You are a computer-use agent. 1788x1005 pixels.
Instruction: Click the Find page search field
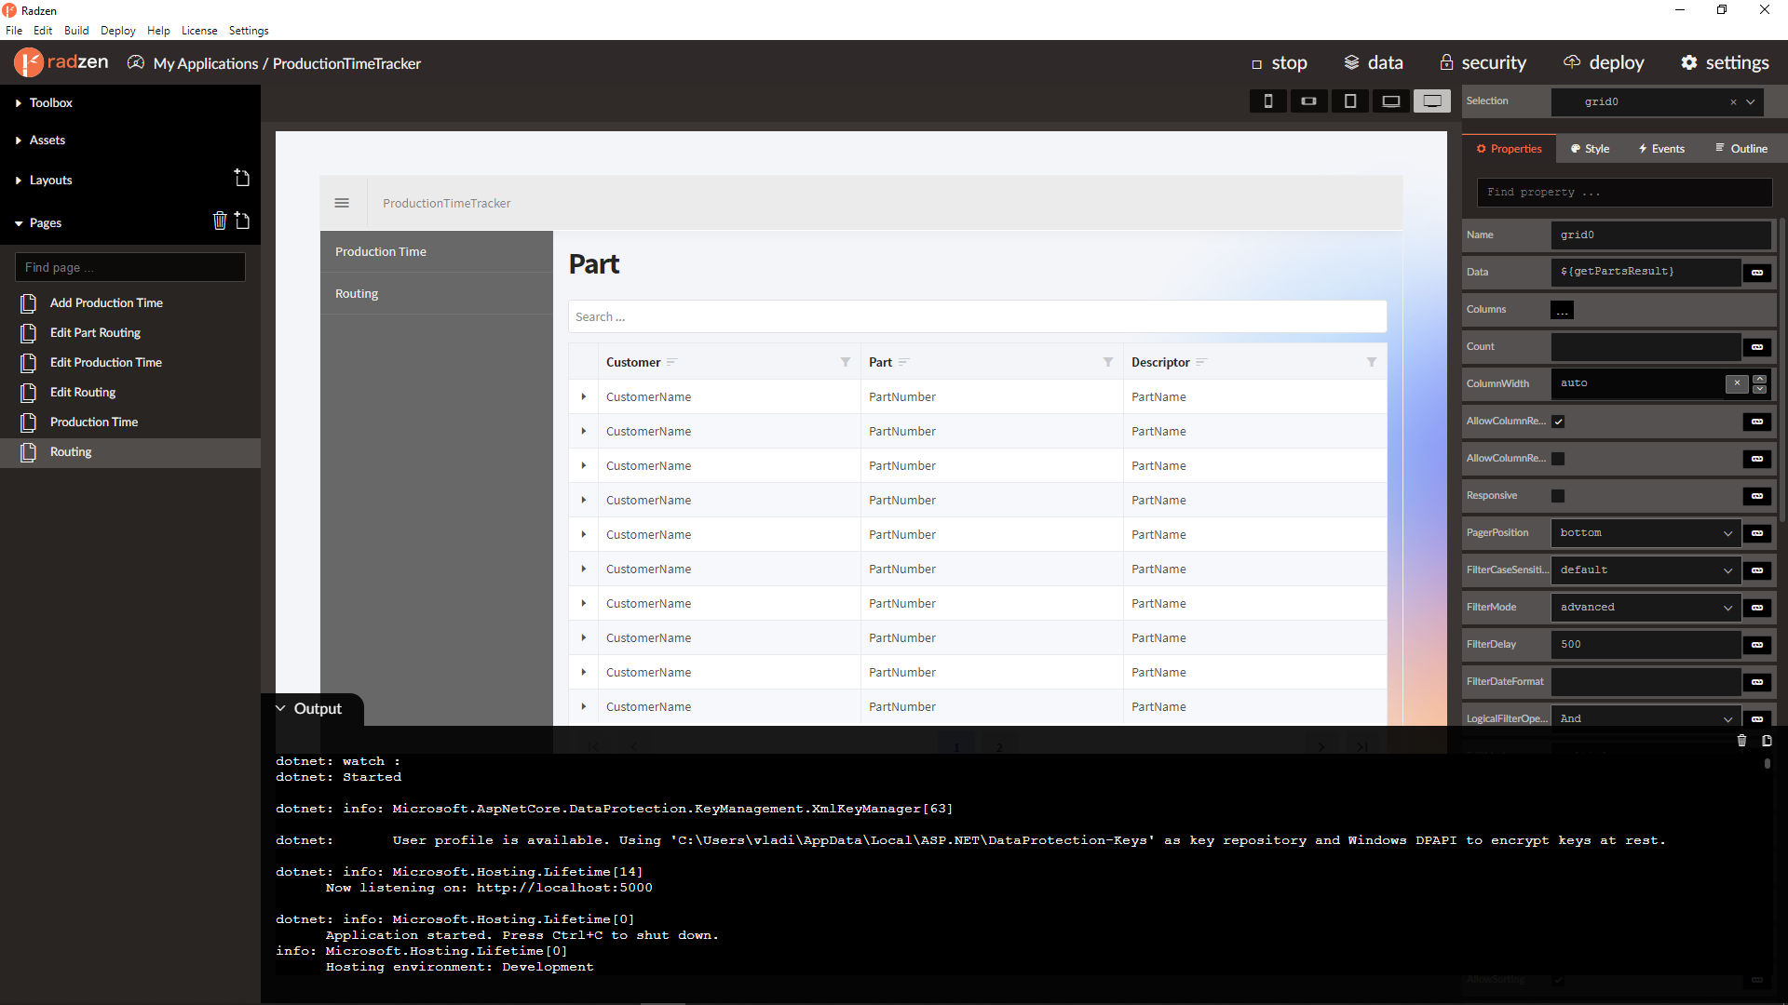click(x=130, y=267)
